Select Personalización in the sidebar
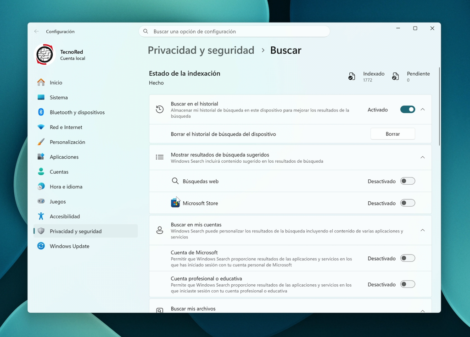Image resolution: width=470 pixels, height=337 pixels. [85, 142]
